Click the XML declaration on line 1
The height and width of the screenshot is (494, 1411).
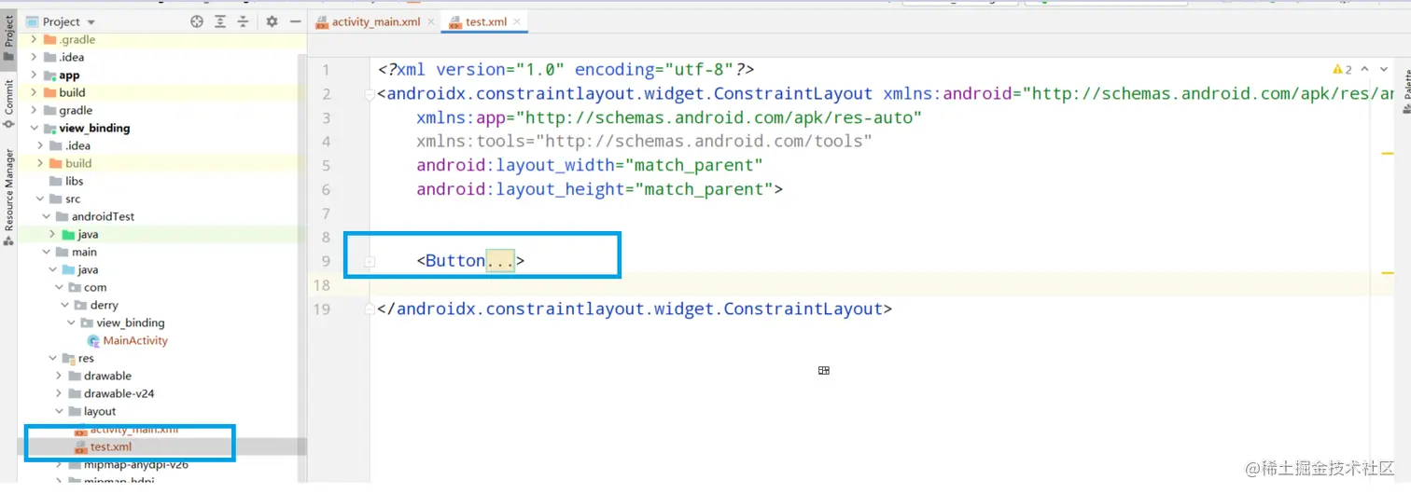click(x=566, y=70)
